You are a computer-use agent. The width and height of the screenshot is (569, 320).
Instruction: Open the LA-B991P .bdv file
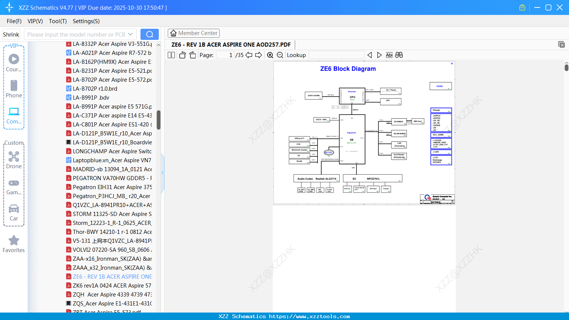(x=88, y=98)
